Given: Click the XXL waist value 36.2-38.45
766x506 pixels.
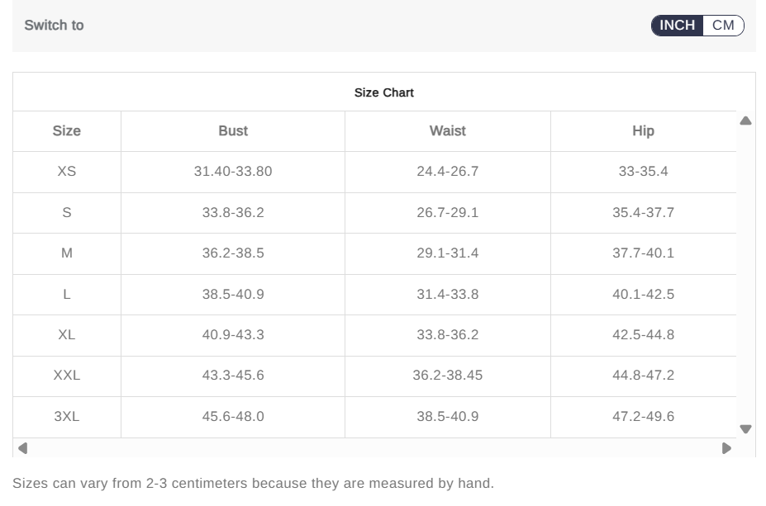Looking at the screenshot, I should tap(448, 376).
